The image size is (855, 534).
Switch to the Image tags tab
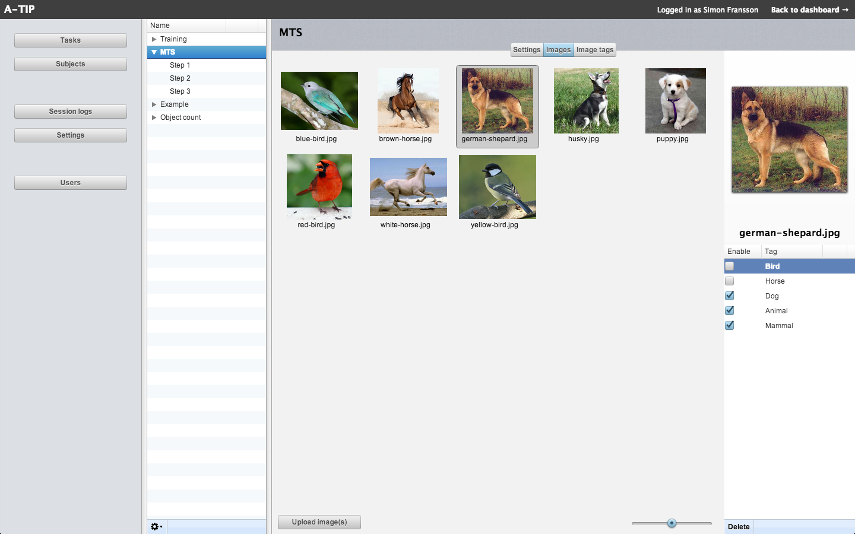pyautogui.click(x=594, y=50)
